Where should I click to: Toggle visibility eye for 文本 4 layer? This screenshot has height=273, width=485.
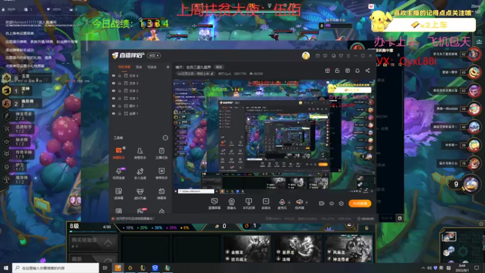(113, 75)
